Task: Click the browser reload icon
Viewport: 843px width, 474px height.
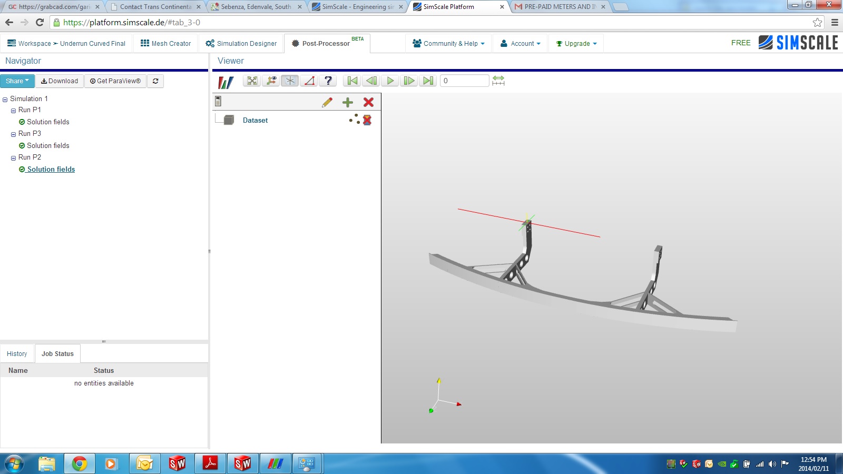Action: click(40, 22)
